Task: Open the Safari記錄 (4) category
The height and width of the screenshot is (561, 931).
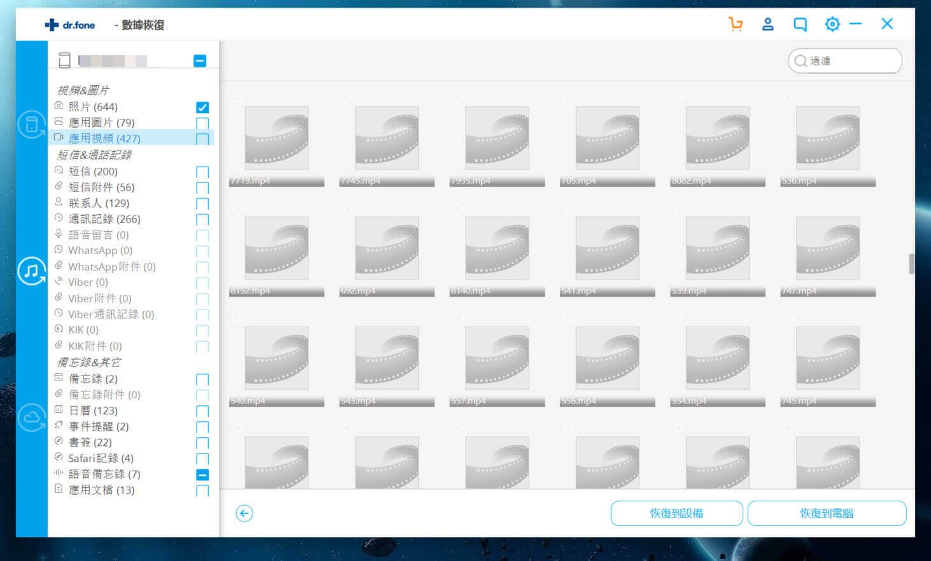Action: pos(101,459)
